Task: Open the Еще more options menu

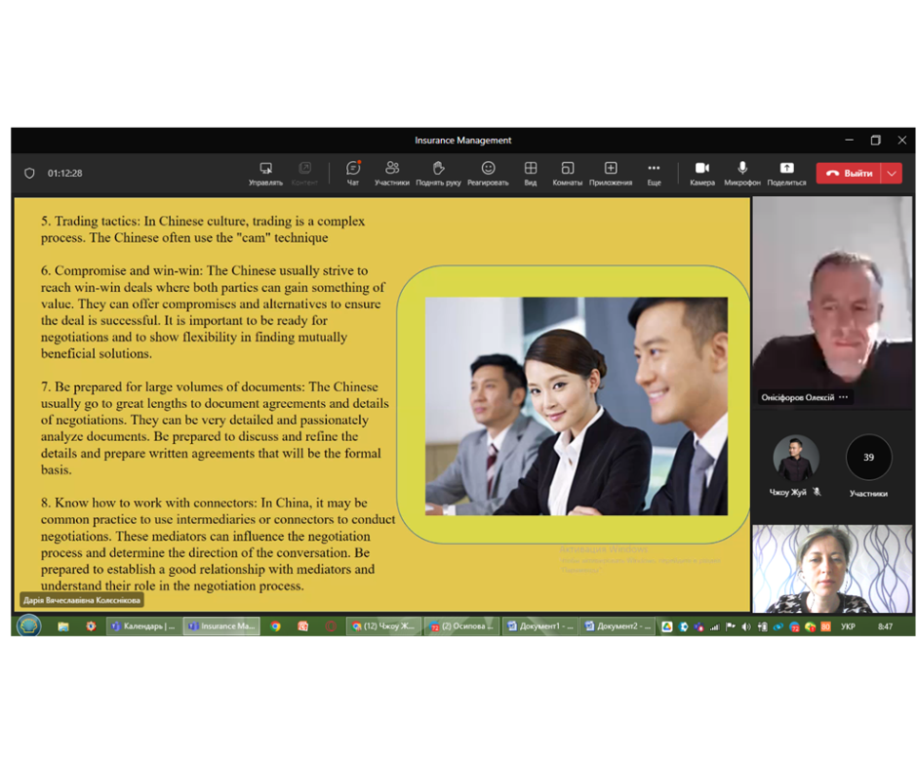Action: point(654,174)
